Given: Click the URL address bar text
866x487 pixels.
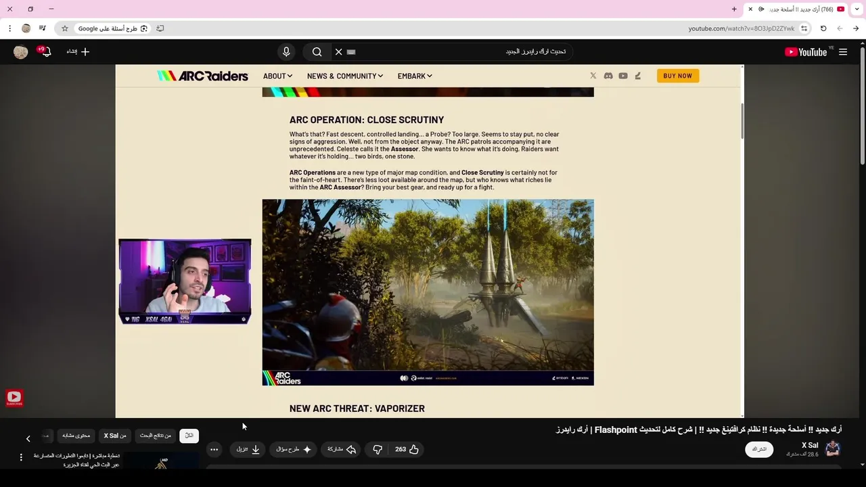Looking at the screenshot, I should click(x=741, y=28).
